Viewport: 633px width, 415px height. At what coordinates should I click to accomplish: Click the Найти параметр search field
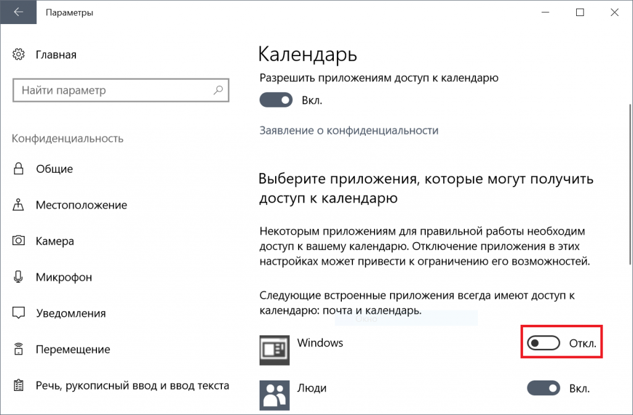[x=121, y=90]
